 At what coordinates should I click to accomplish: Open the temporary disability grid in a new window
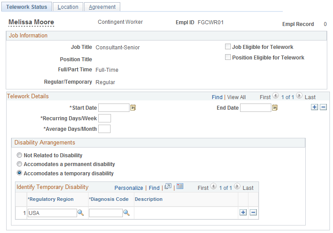168,187
